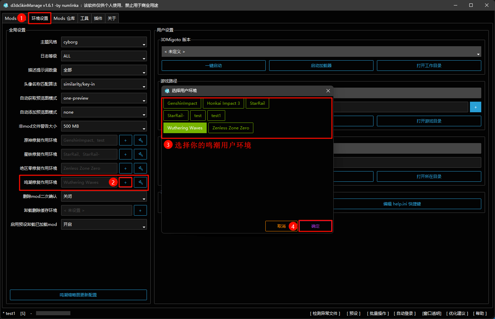Expand 描述提示词数量 dropdown
The image size is (495, 319).
(104, 70)
